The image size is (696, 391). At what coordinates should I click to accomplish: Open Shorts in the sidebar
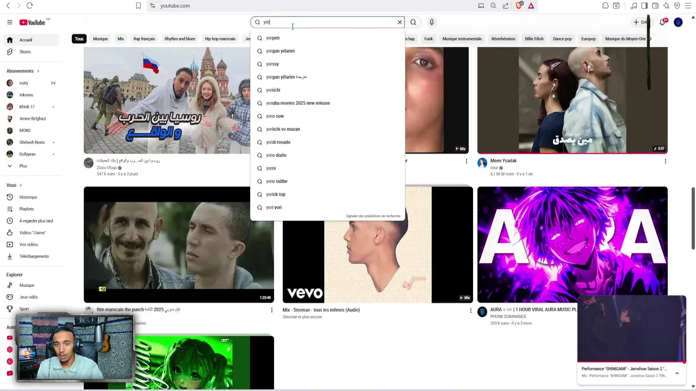point(30,52)
